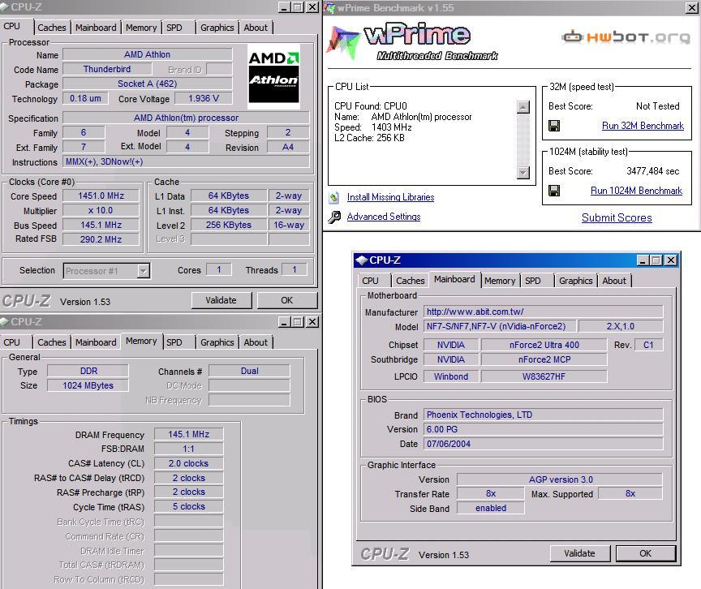The image size is (701, 589).
Task: Click the DRAM Frequency 145.1 MHz value
Action: [x=189, y=434]
